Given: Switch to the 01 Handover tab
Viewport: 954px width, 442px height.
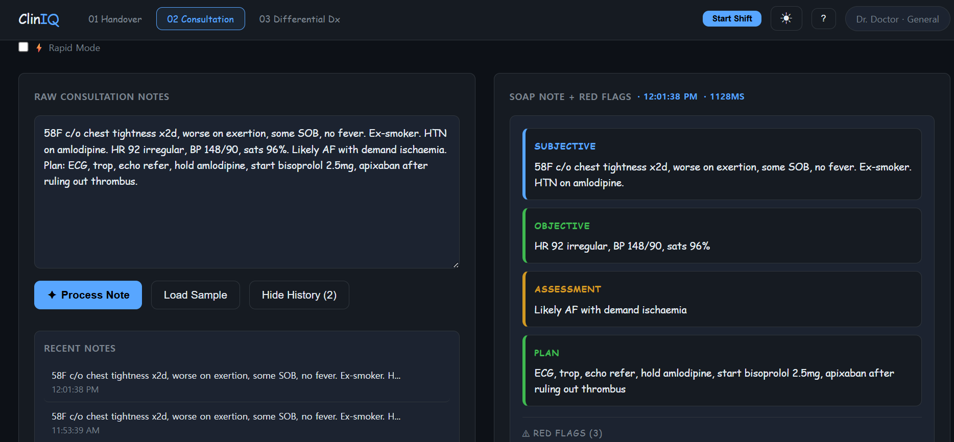Looking at the screenshot, I should 115,19.
